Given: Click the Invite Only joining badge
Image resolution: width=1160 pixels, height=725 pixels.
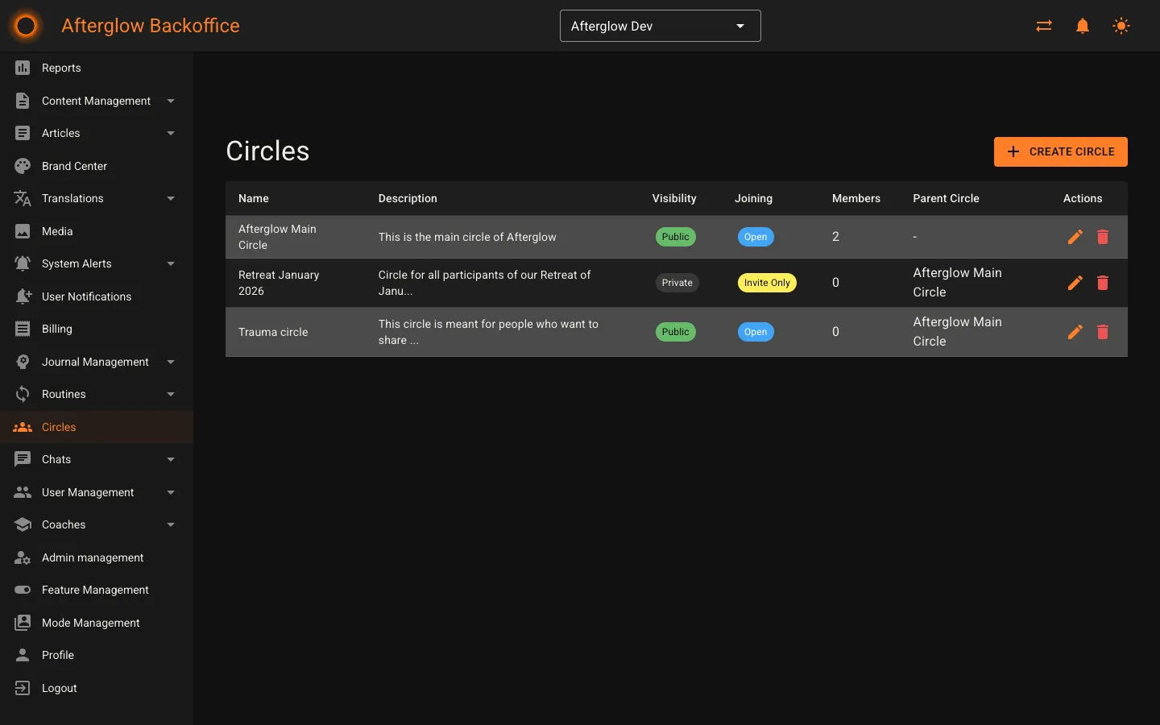Looking at the screenshot, I should click(767, 283).
